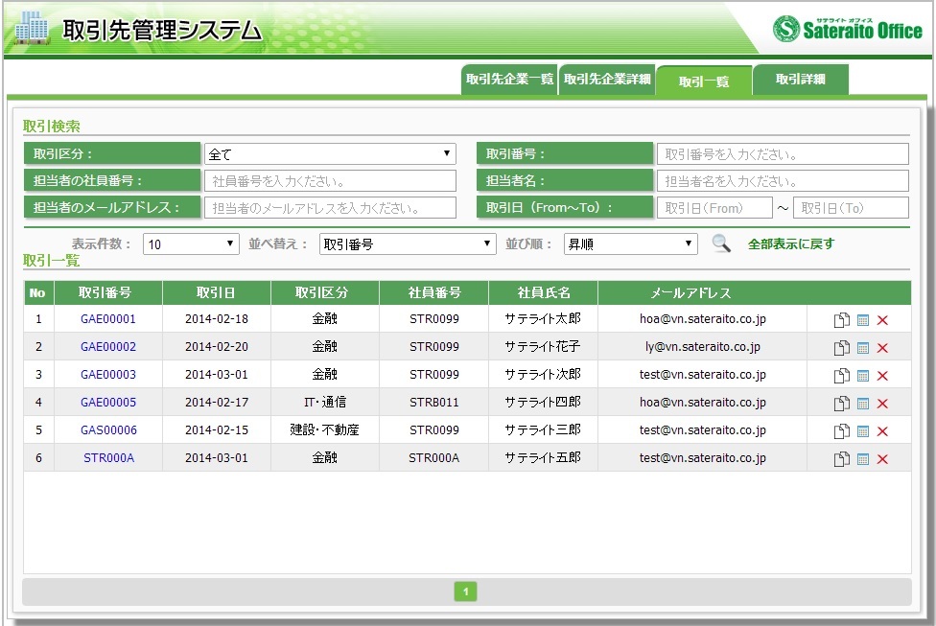
Task: Switch to the 取引先企業詳細 tab
Action: [607, 80]
